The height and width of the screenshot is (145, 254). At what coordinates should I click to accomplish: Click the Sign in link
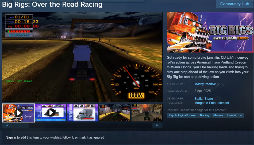(11, 137)
